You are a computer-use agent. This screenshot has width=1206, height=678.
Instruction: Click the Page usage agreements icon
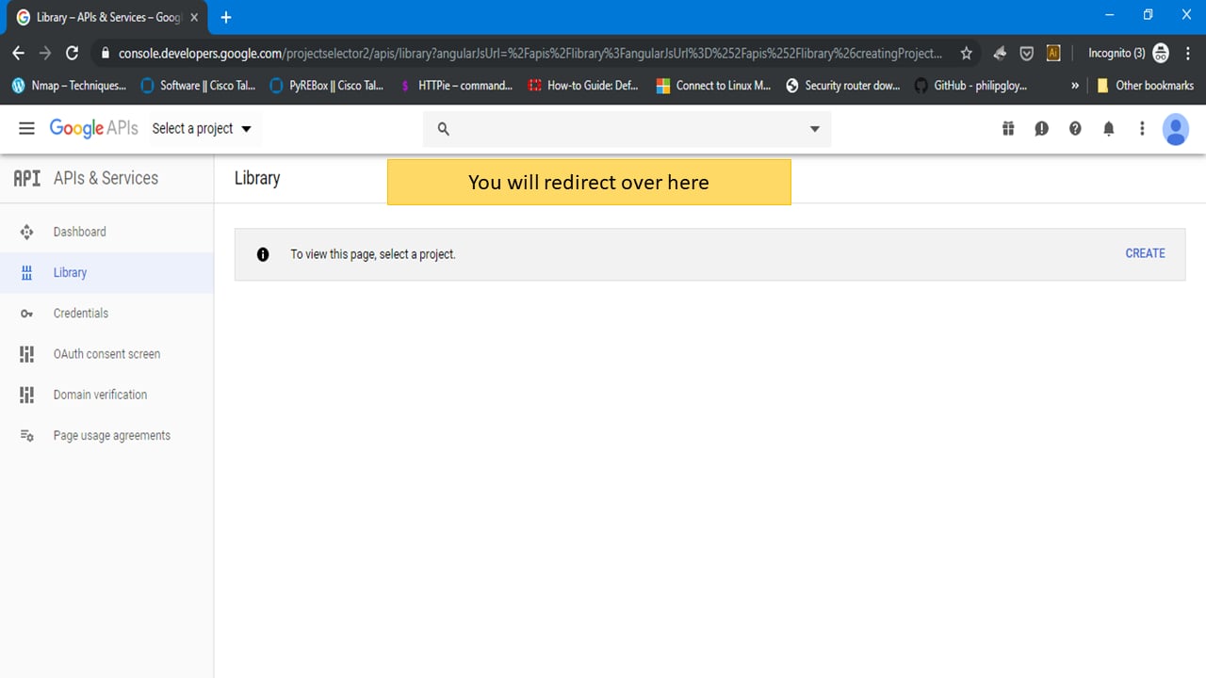pyautogui.click(x=26, y=435)
